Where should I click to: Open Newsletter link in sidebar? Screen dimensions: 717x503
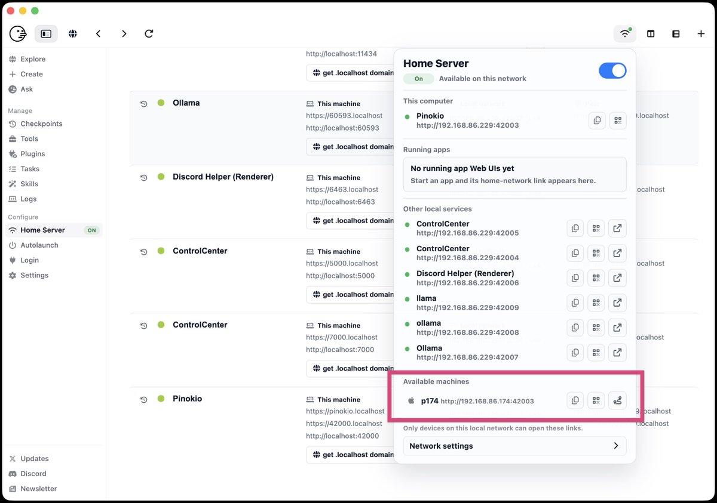click(39, 489)
